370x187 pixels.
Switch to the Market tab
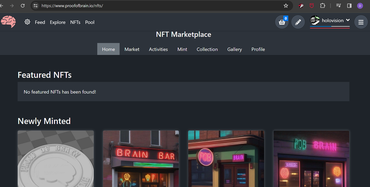pyautogui.click(x=132, y=49)
